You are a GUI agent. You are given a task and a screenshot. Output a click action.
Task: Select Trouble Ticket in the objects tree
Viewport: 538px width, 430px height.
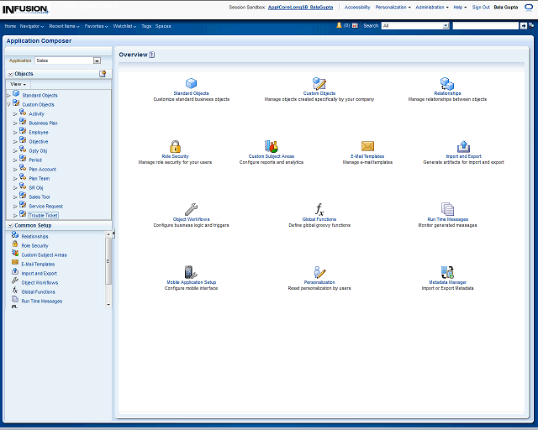43,215
